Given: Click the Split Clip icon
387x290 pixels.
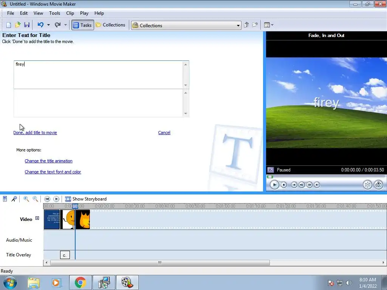Looking at the screenshot, I should click(367, 185).
